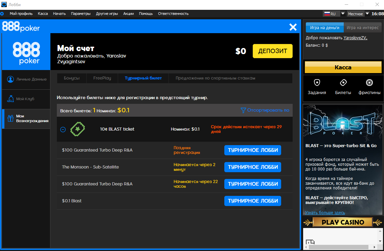Open tournament lobby for late registration R&A
This screenshot has width=384, height=251.
253,150
